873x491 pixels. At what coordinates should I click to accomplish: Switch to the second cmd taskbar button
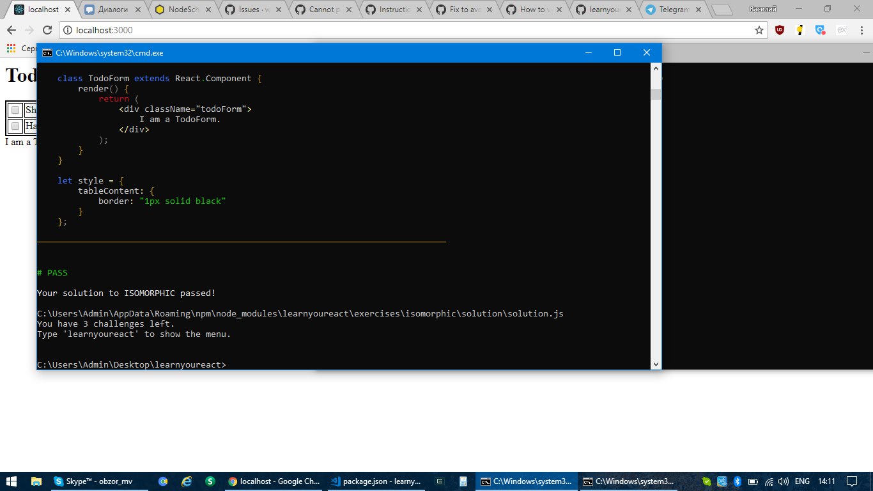(x=628, y=481)
